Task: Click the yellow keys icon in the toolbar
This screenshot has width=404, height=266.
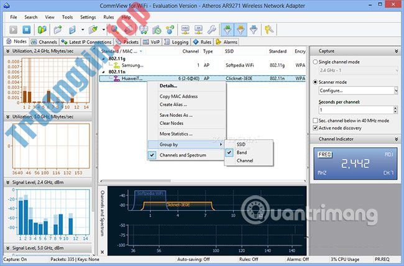Action: (271, 29)
